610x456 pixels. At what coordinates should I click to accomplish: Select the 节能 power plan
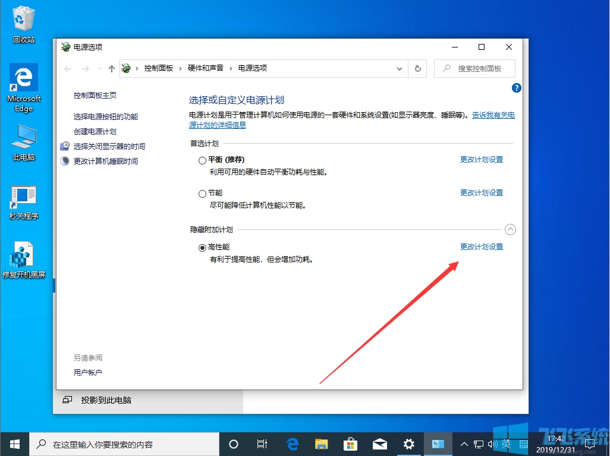point(202,193)
